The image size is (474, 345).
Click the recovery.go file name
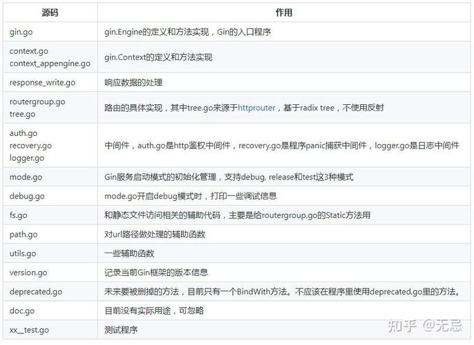pyautogui.click(x=30, y=146)
